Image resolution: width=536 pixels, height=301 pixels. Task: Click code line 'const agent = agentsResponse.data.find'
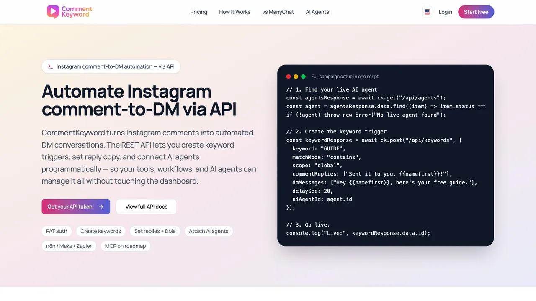pos(386,106)
